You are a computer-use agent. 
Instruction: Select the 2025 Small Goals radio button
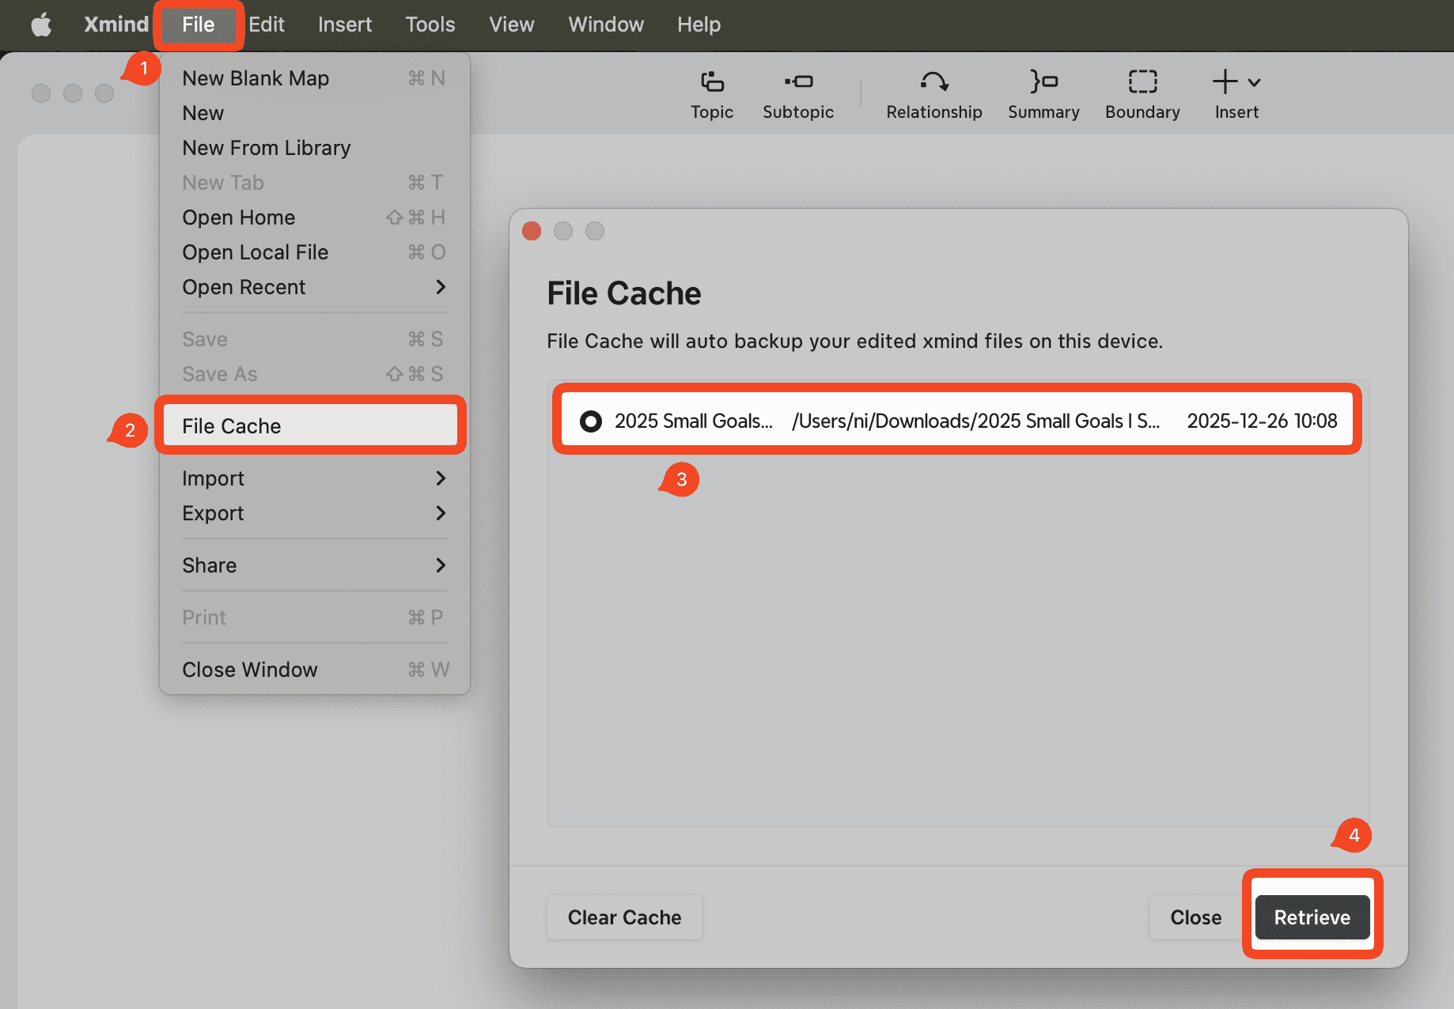[x=590, y=421]
